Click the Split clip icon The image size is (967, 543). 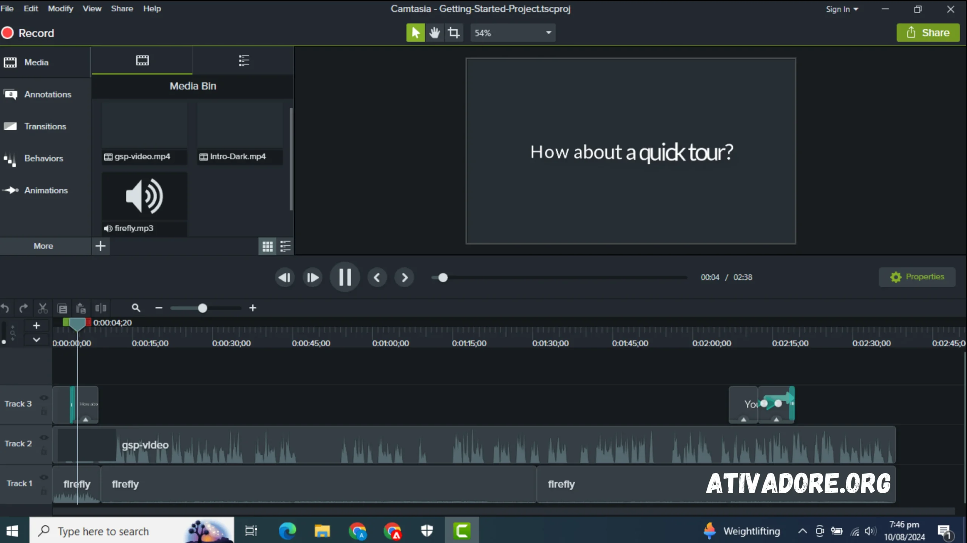tap(101, 308)
